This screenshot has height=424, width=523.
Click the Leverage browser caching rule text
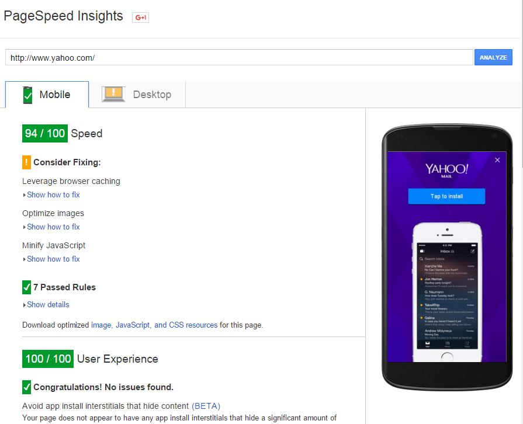pos(71,181)
